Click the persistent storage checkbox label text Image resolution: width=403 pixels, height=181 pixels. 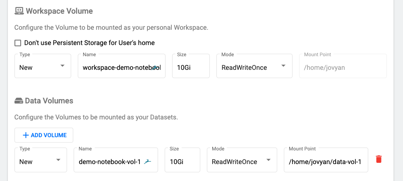tap(89, 43)
